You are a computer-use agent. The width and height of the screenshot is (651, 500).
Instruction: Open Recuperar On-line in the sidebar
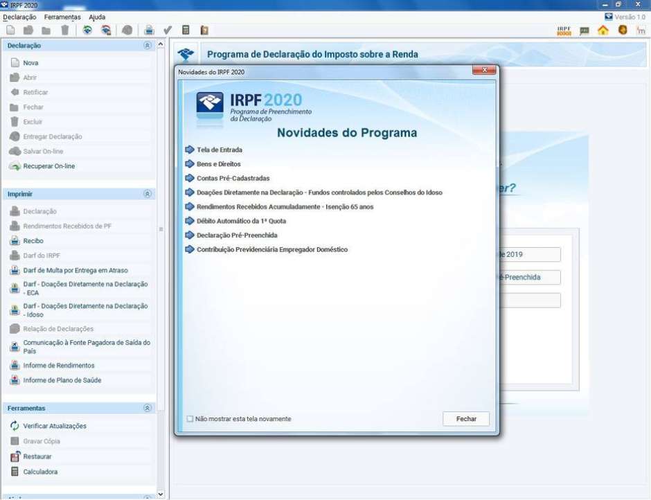click(48, 166)
